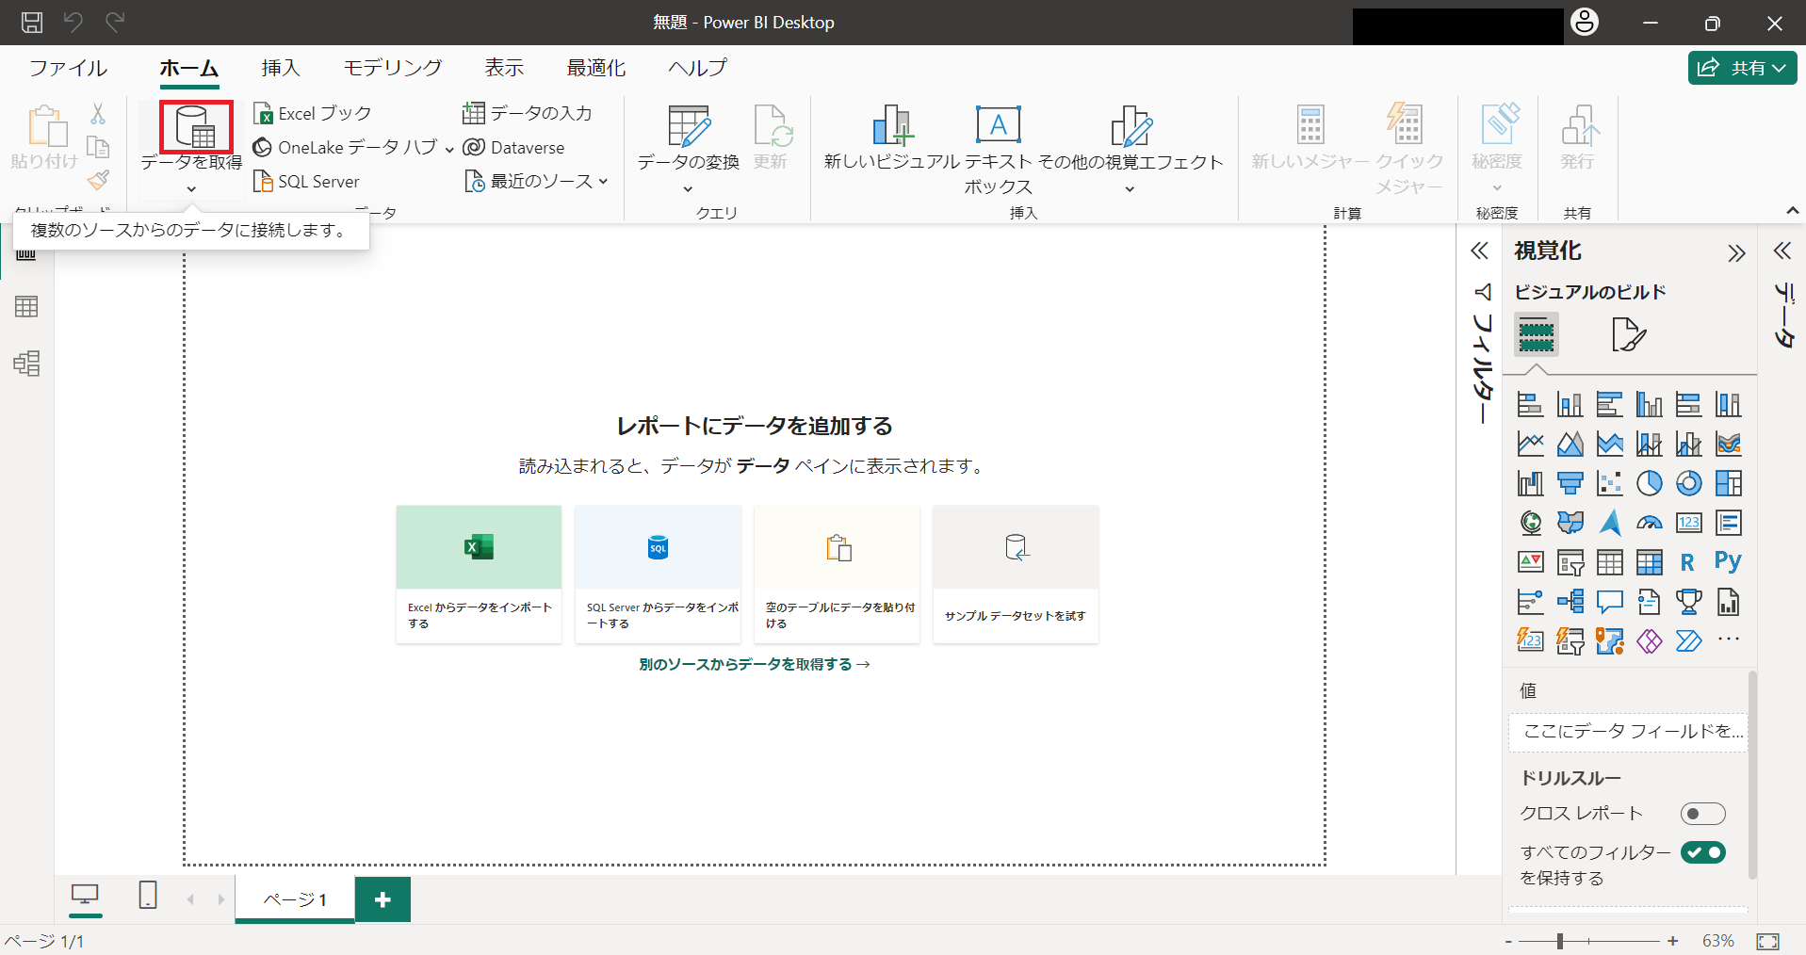Click the zoom slider handle

tap(1560, 941)
